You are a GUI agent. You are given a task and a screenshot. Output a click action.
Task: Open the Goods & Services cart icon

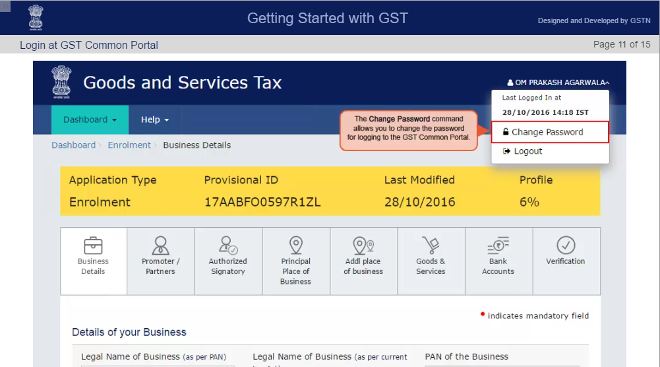(431, 246)
